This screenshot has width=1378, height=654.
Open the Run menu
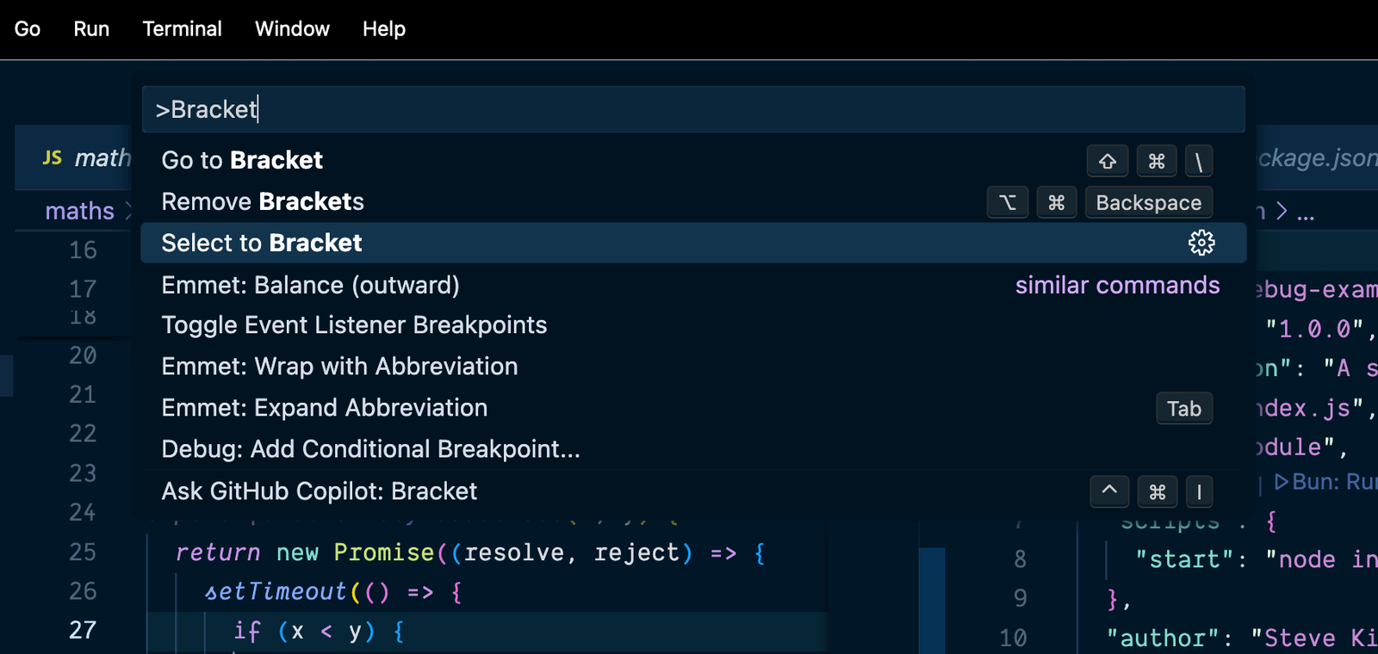coord(91,29)
